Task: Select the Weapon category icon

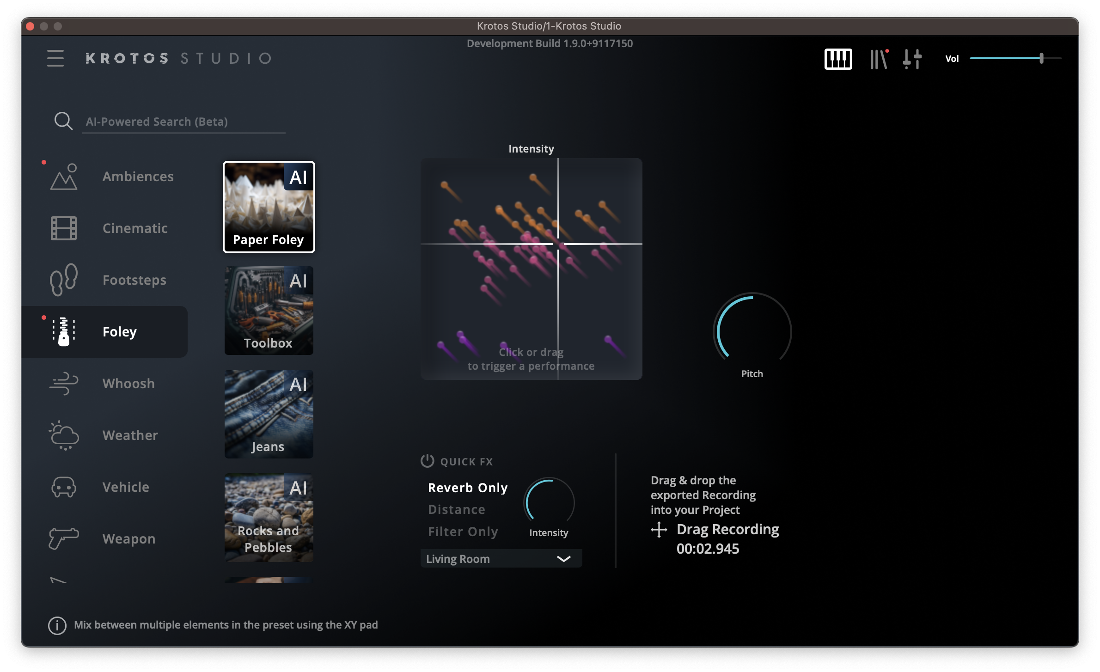Action: tap(64, 538)
